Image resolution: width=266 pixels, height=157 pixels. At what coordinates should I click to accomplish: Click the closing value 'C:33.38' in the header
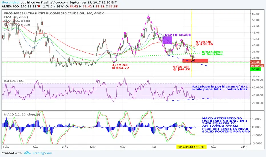click(x=112, y=7)
